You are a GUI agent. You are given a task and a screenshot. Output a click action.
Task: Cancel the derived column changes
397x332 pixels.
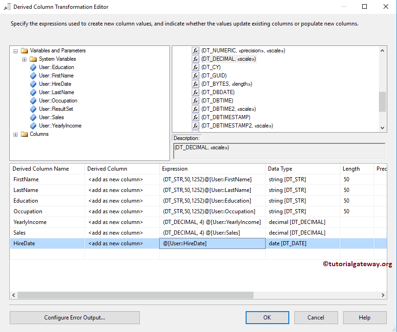(x=316, y=317)
